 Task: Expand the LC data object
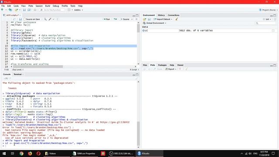143,31
